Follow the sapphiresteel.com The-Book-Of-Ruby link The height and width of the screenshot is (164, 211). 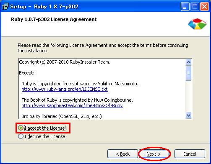(x=72, y=105)
